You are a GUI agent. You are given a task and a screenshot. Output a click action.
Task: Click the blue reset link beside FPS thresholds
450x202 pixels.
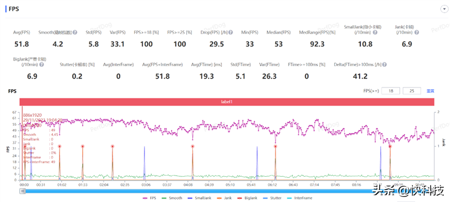430,91
